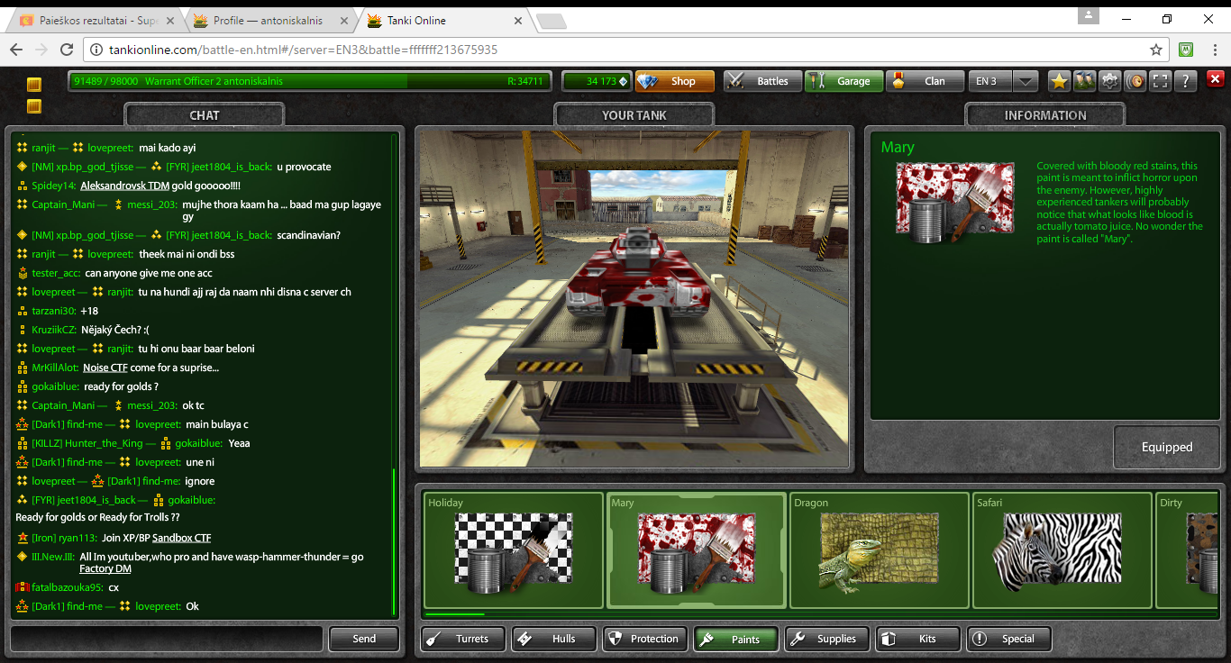Open the Shop with the diamond icon
Image resolution: width=1231 pixels, height=663 pixels.
[675, 81]
